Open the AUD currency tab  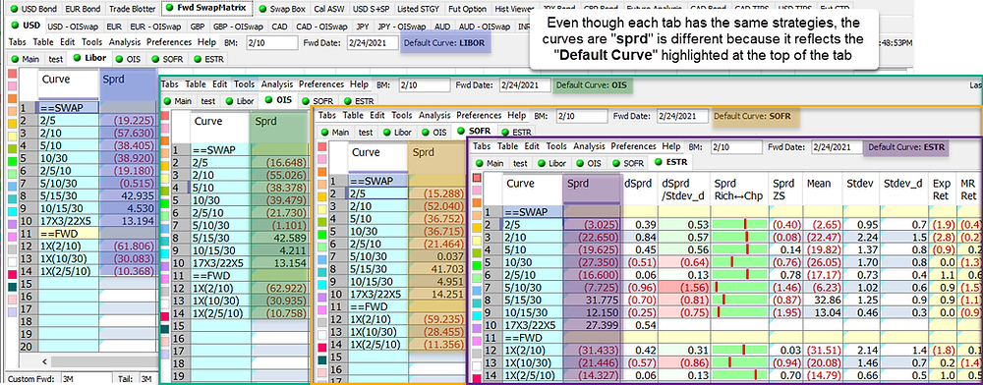click(x=442, y=27)
